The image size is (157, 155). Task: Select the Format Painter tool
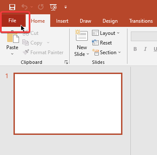43,53
